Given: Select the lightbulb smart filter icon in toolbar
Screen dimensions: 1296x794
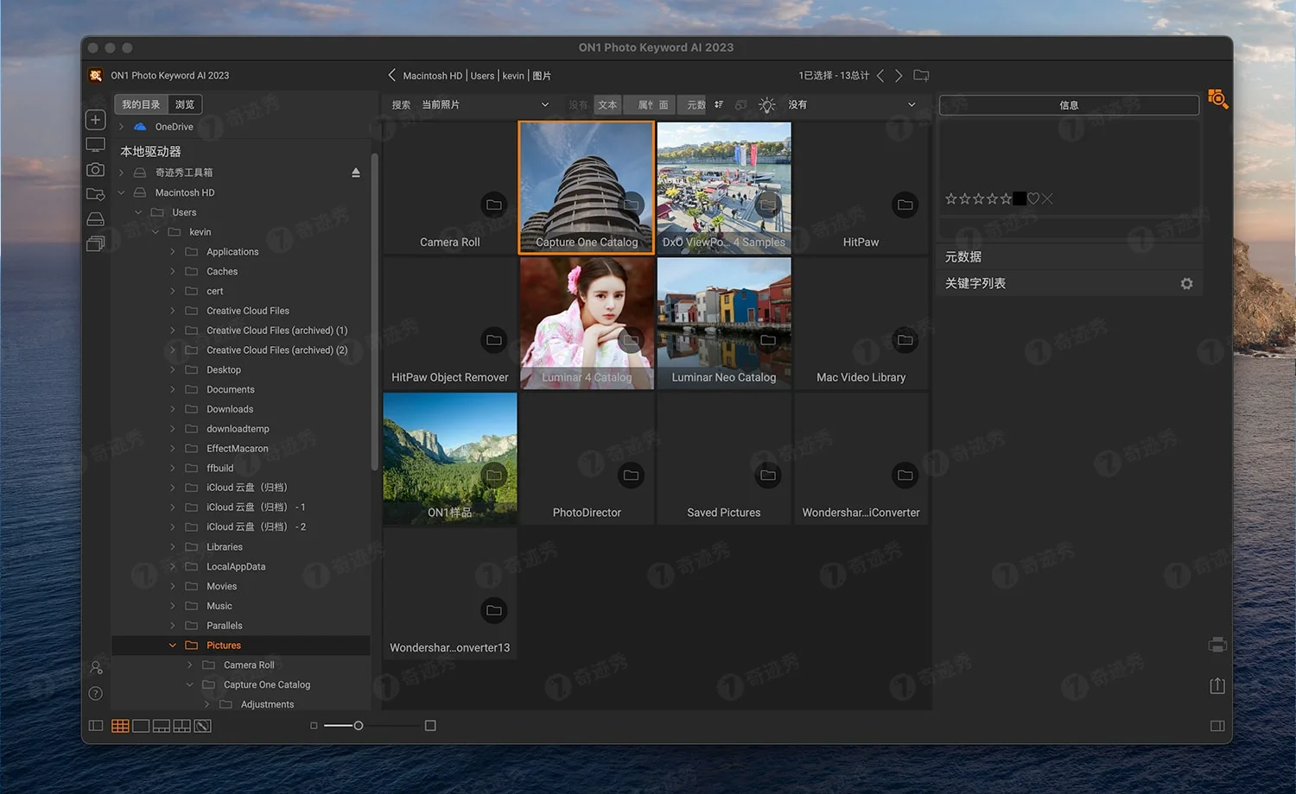Looking at the screenshot, I should [x=766, y=105].
